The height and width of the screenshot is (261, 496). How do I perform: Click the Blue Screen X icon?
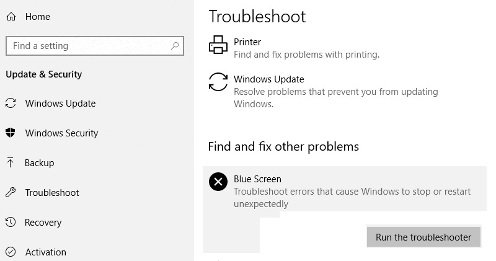[218, 182]
